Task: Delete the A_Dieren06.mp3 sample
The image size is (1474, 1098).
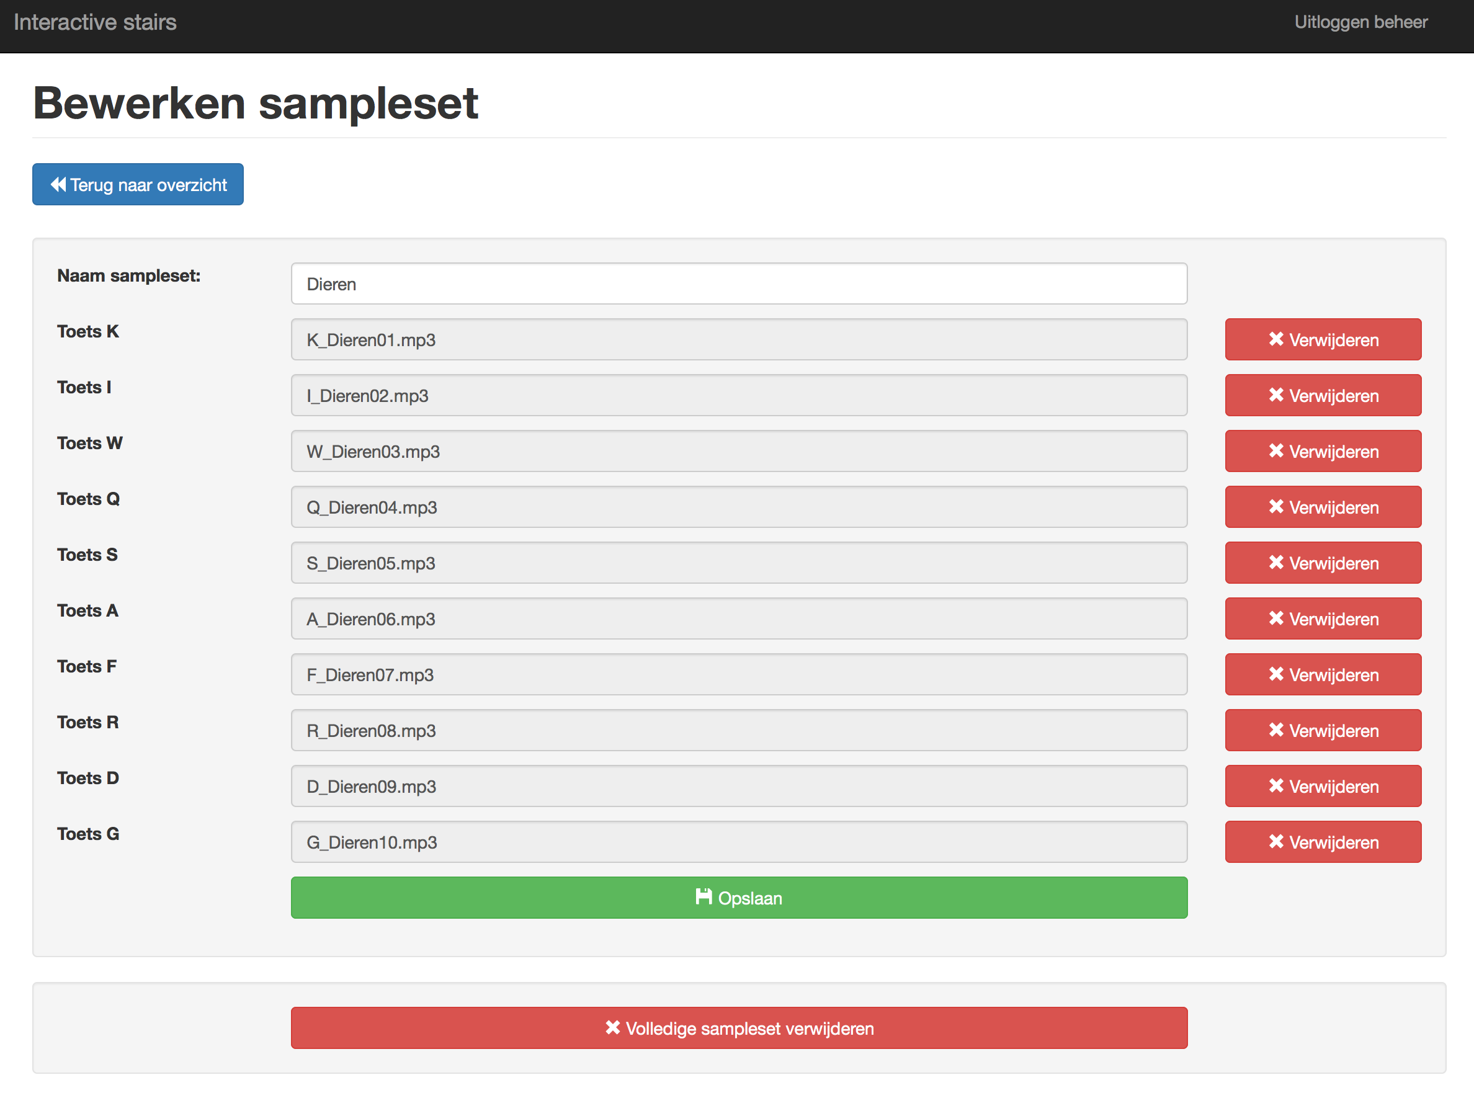Action: pyautogui.click(x=1323, y=619)
